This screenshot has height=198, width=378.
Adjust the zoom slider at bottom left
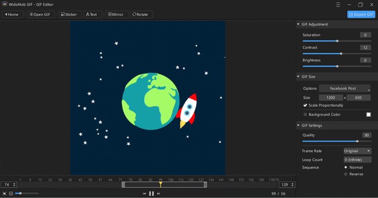(27, 193)
